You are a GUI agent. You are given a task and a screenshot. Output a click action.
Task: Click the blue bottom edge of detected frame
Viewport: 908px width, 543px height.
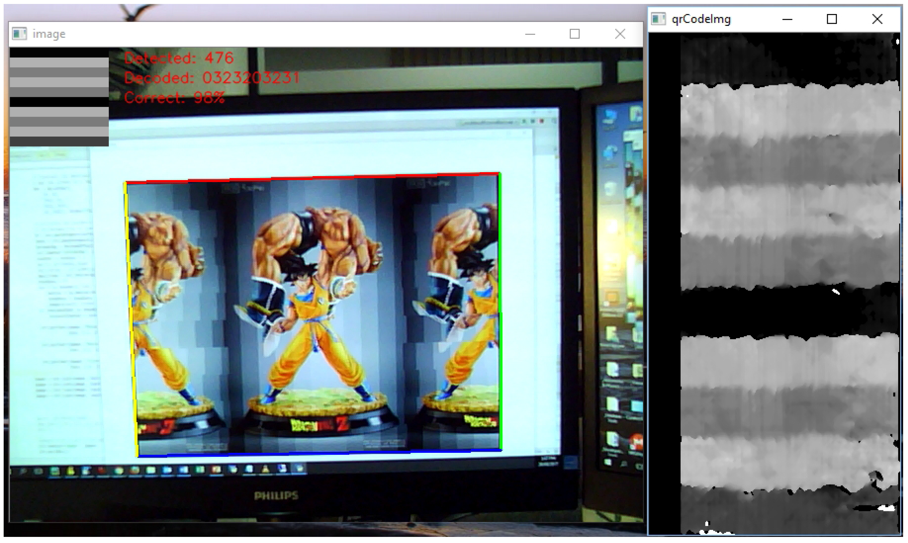319,453
